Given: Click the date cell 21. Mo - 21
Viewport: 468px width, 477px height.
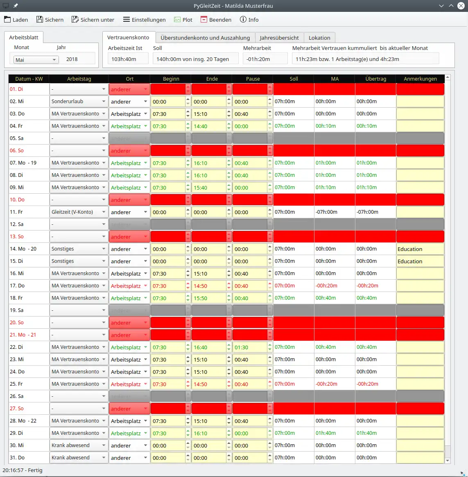Looking at the screenshot, I should pyautogui.click(x=29, y=335).
